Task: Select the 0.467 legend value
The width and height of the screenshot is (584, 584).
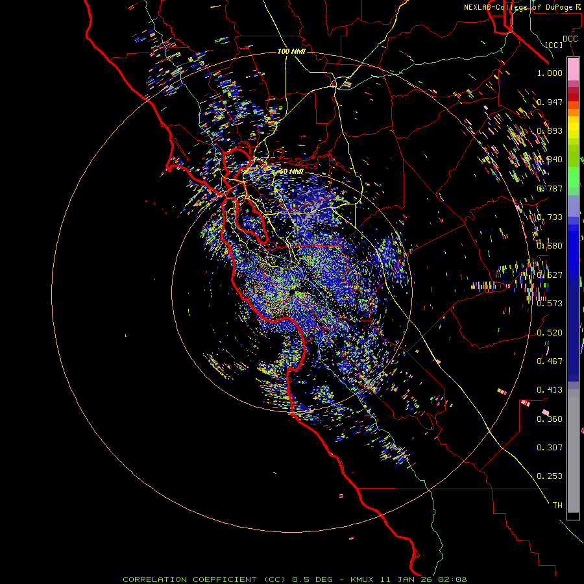Action: [550, 361]
